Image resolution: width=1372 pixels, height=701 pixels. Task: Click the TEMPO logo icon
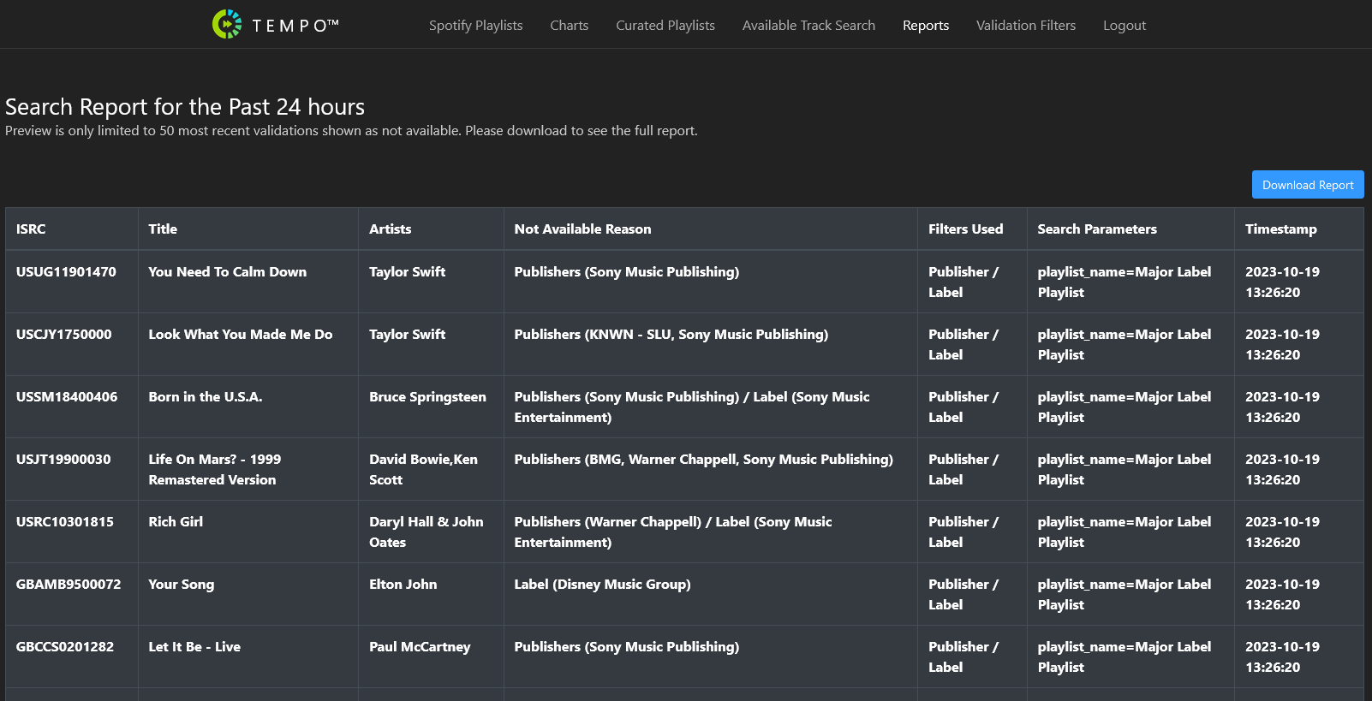[227, 25]
